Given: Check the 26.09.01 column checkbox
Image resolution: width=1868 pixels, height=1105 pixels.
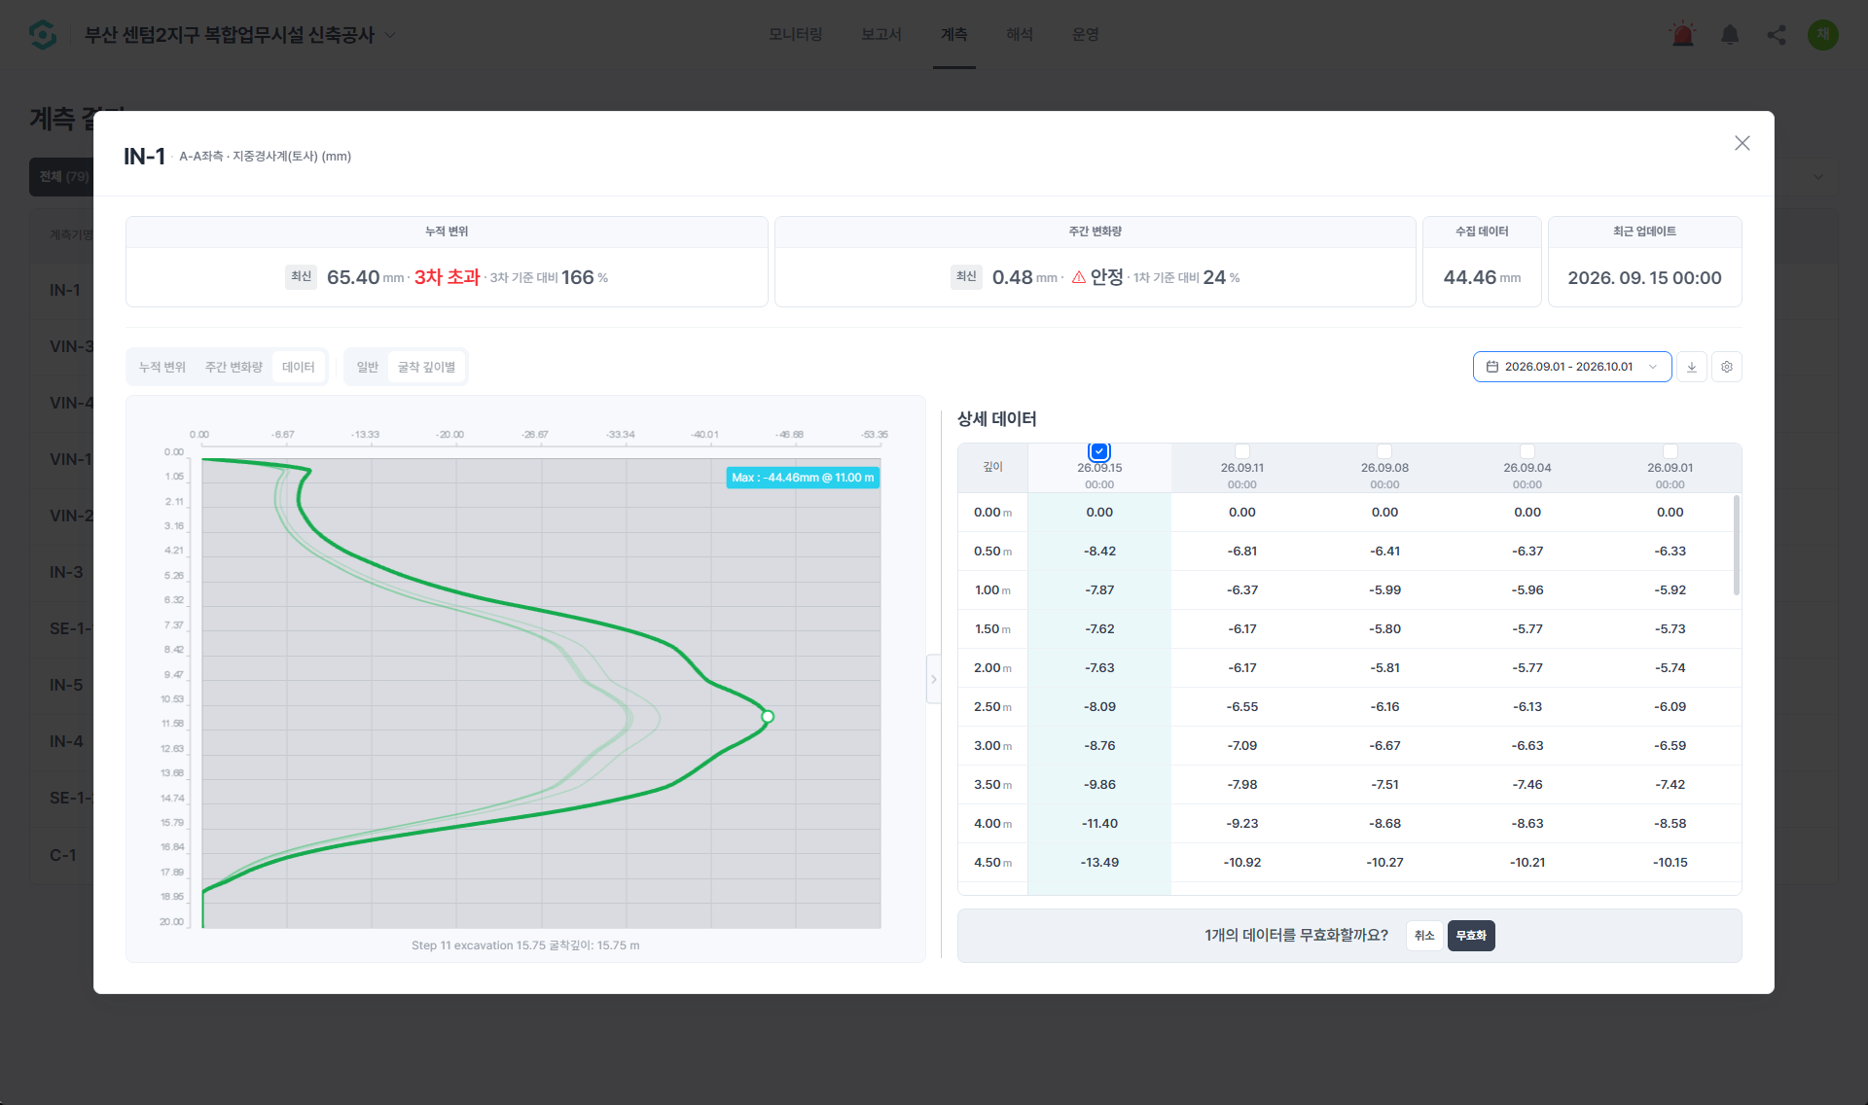Looking at the screenshot, I should [1670, 451].
